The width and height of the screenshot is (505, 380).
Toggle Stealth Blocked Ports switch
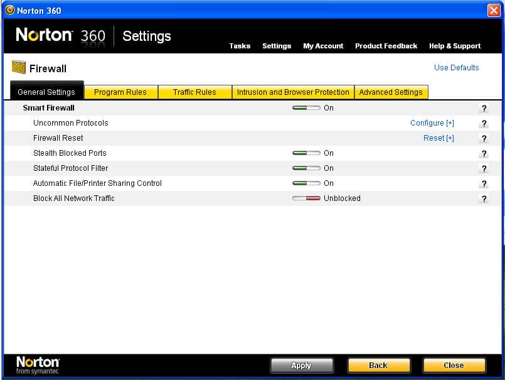click(x=306, y=153)
